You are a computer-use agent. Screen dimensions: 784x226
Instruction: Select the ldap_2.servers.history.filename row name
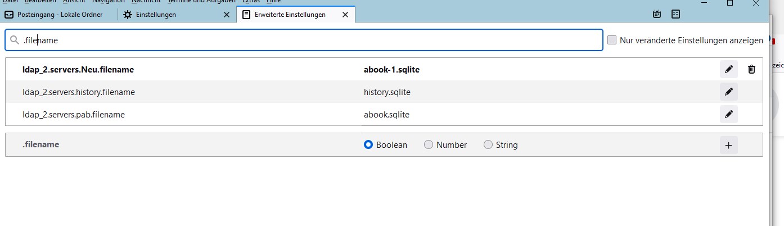tap(79, 92)
